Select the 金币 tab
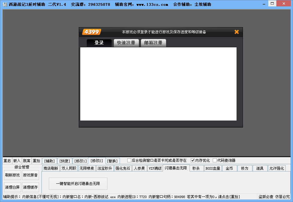Viewport: 293px width, 202px height. tap(229, 168)
